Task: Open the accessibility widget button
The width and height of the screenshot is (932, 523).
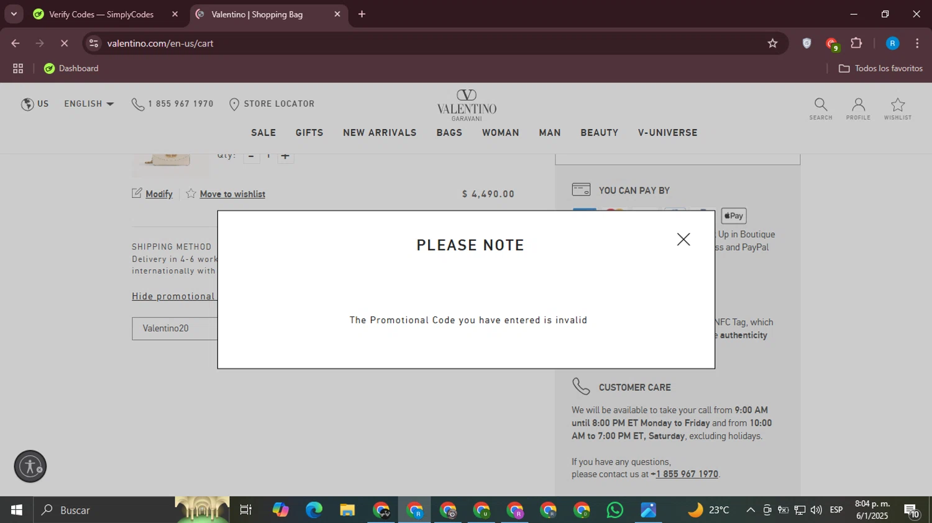Action: (x=30, y=467)
